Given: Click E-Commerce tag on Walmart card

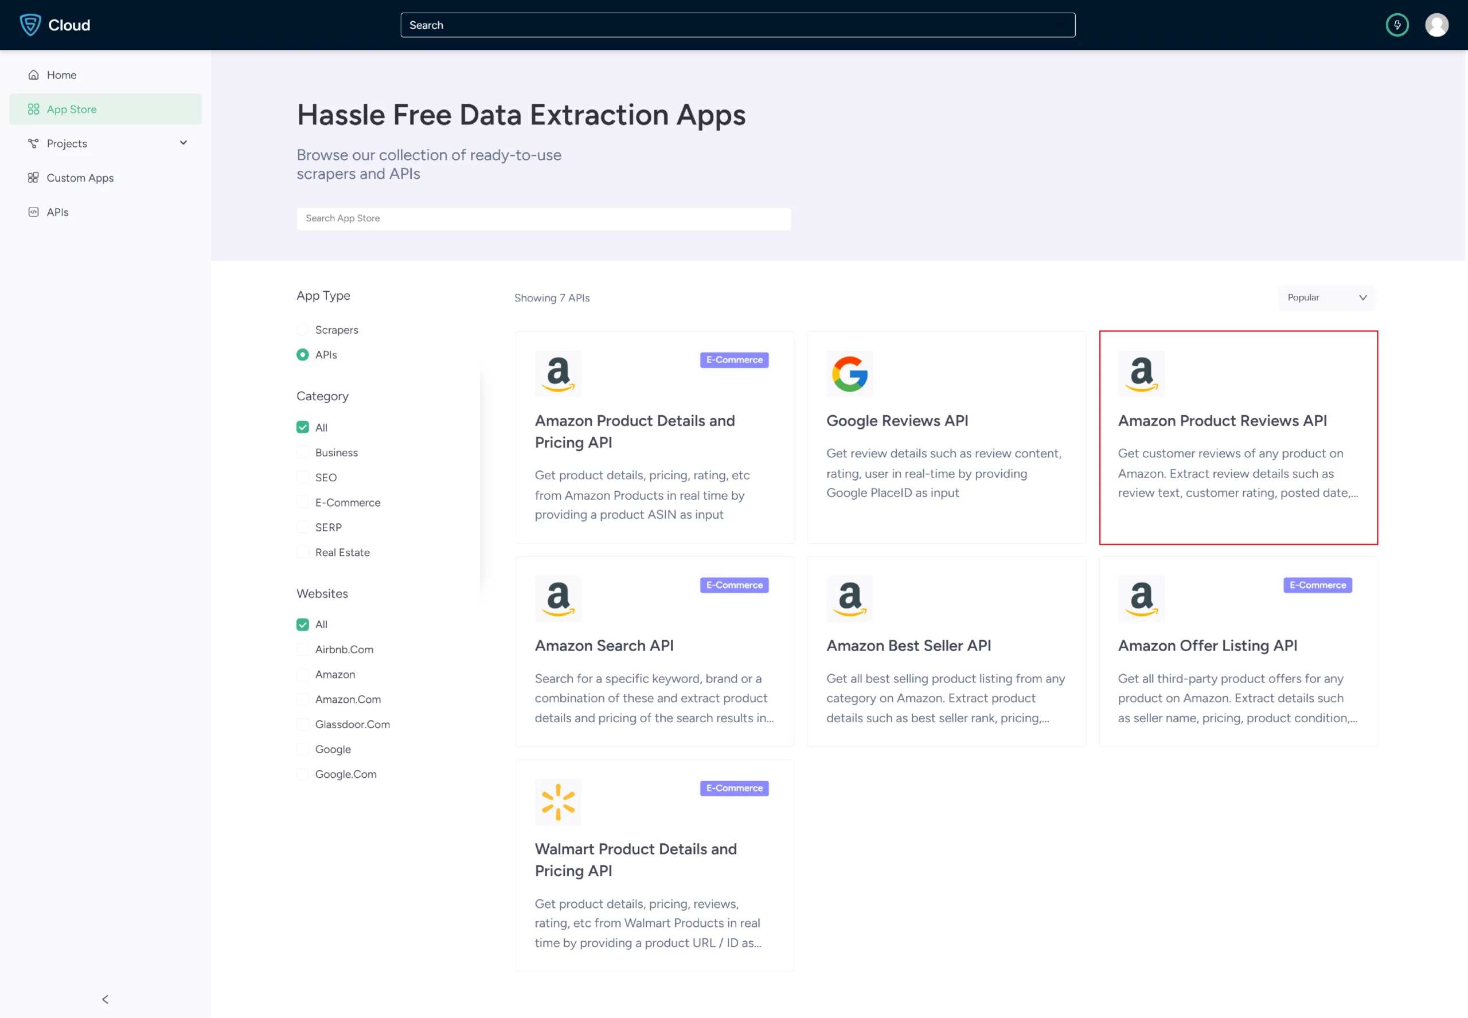Looking at the screenshot, I should click(x=735, y=788).
